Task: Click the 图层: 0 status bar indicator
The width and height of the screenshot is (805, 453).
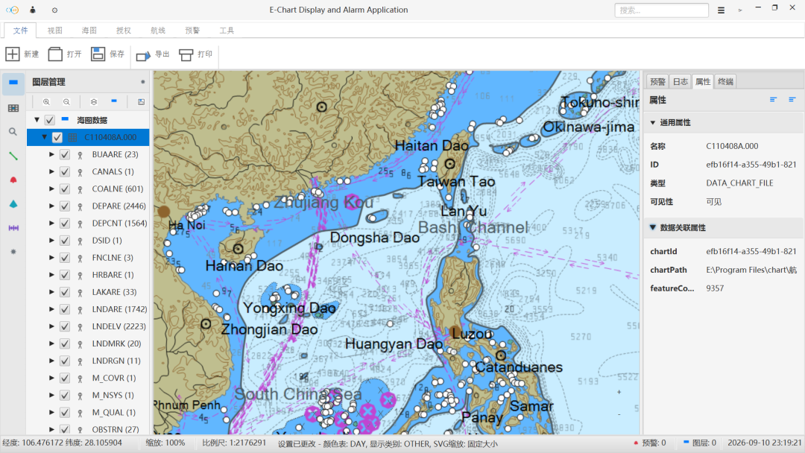Action: point(699,443)
